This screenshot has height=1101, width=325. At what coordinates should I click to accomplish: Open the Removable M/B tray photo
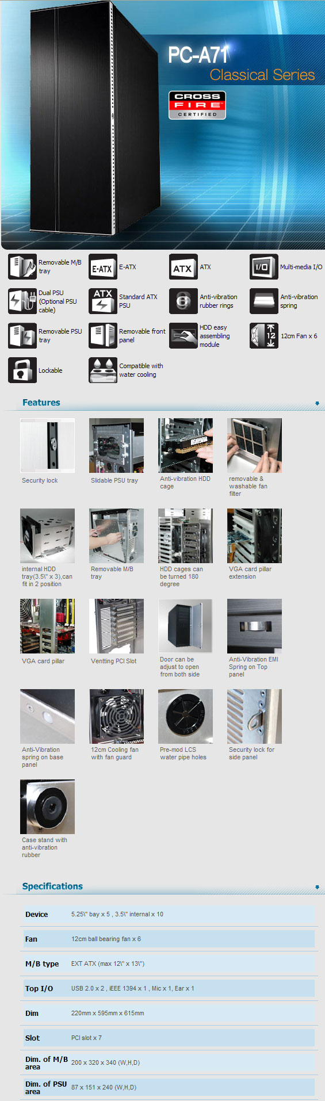[116, 536]
